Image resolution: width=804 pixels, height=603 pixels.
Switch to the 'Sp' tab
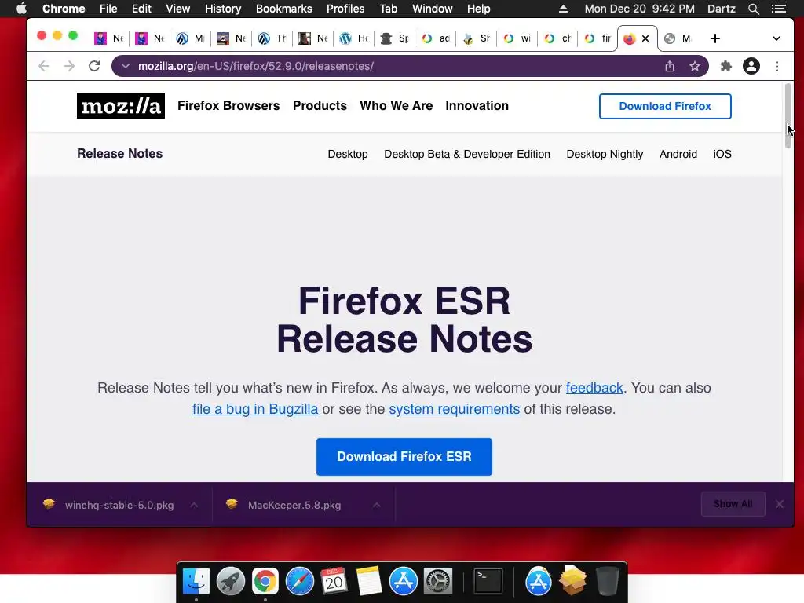tap(396, 38)
